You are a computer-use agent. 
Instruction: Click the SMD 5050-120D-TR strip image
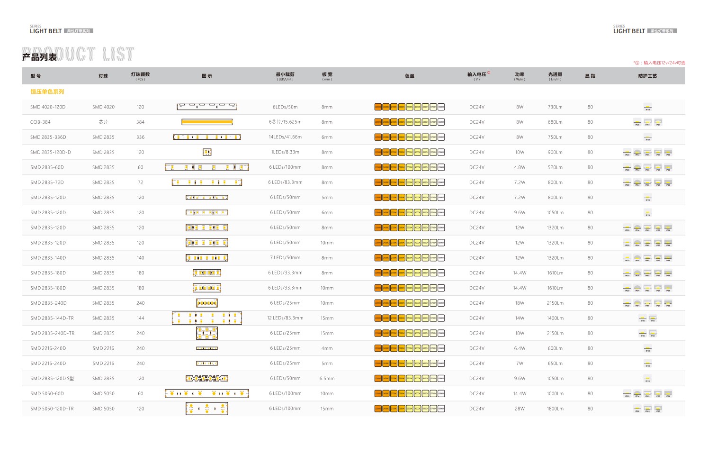coord(207,409)
